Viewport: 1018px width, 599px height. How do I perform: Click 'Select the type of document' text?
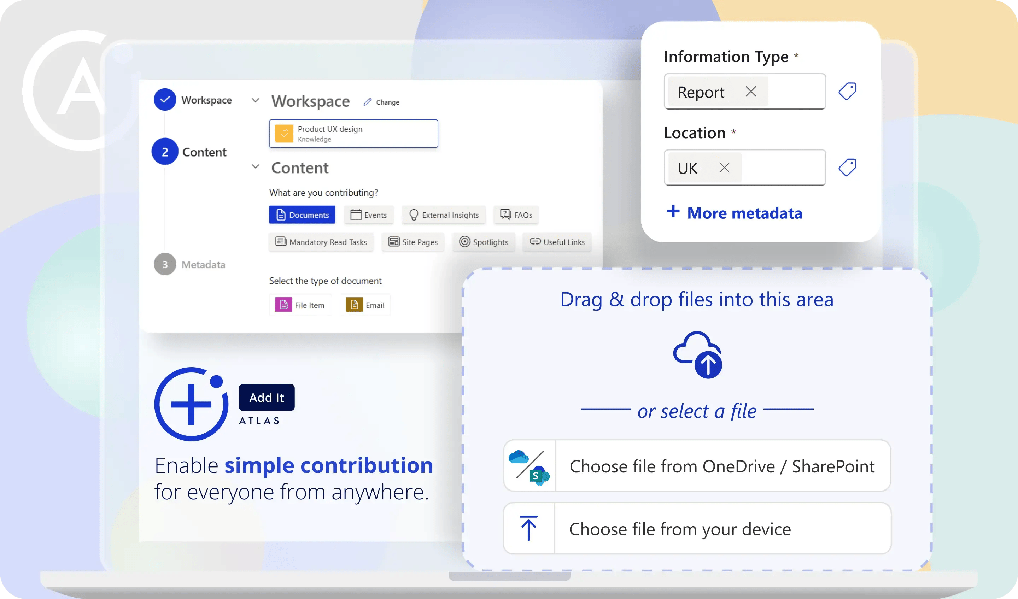(325, 281)
